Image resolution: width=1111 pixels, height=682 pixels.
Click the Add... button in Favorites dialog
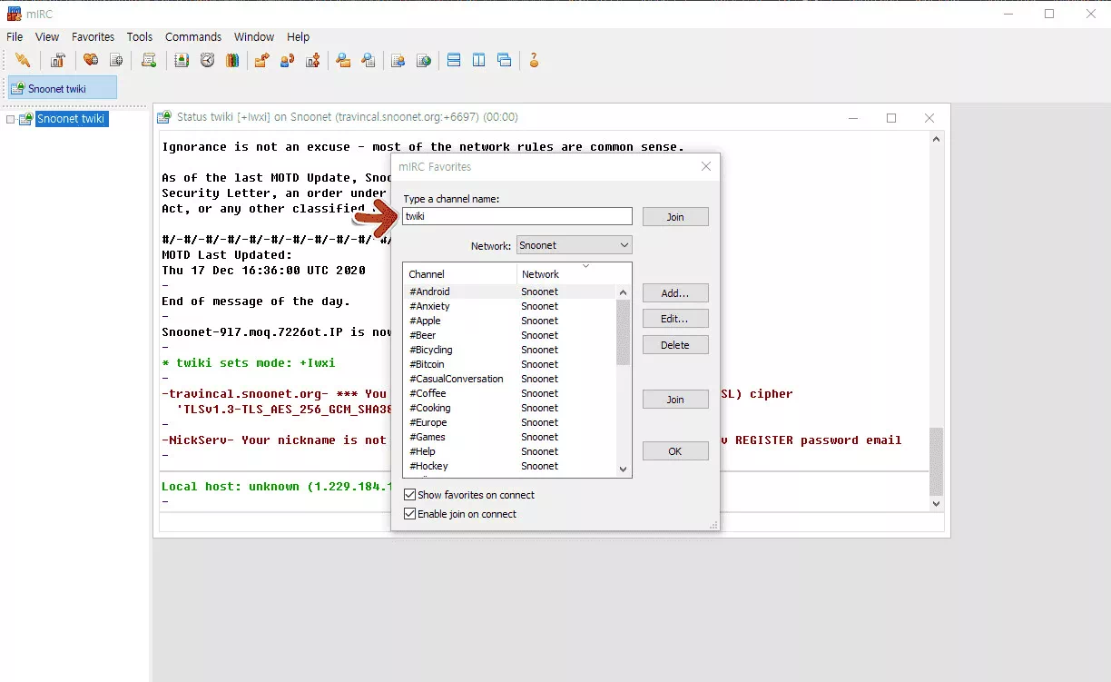(x=675, y=293)
